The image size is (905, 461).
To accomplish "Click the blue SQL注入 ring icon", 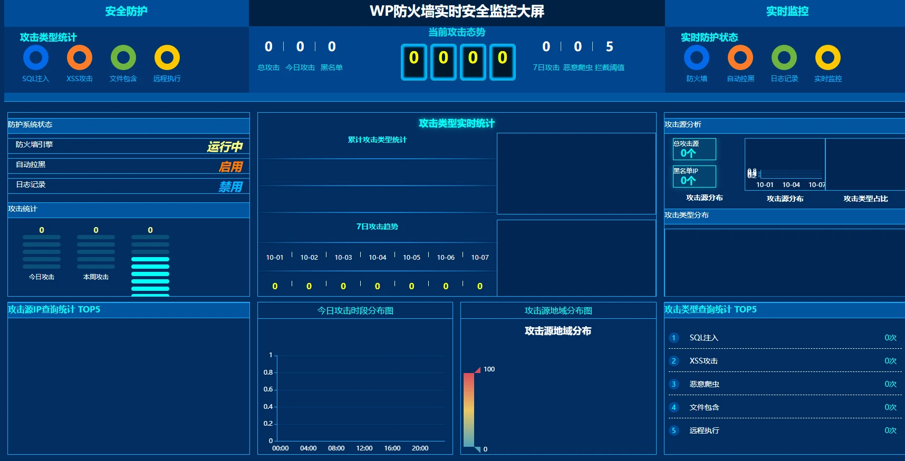I will pyautogui.click(x=36, y=57).
